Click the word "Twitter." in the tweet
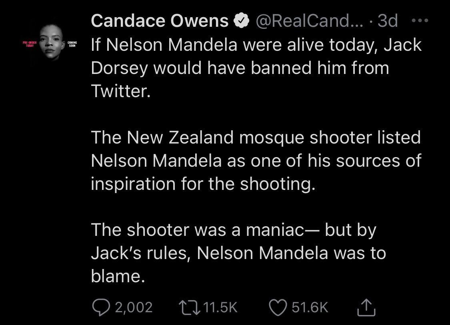 click(x=121, y=91)
